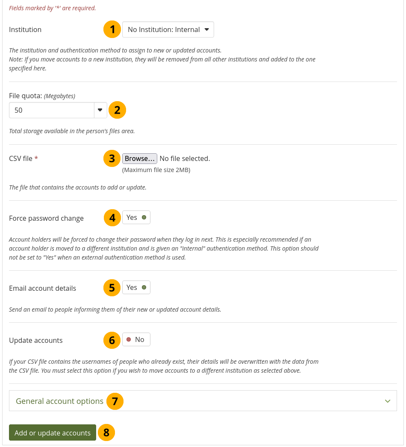Click the Add or update accounts button

coord(53,433)
